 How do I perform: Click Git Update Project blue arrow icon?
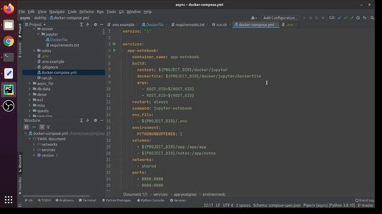point(340,18)
